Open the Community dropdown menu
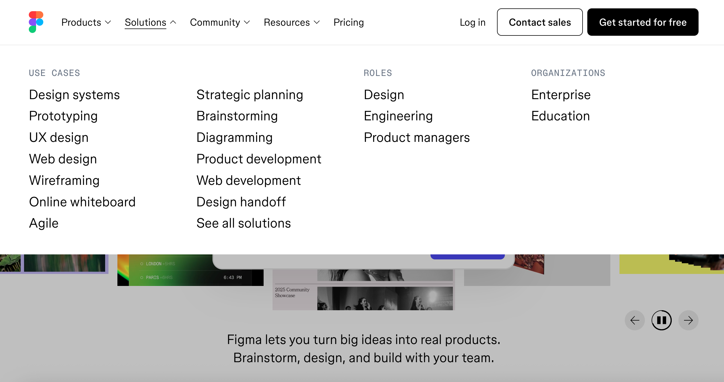 pos(220,22)
